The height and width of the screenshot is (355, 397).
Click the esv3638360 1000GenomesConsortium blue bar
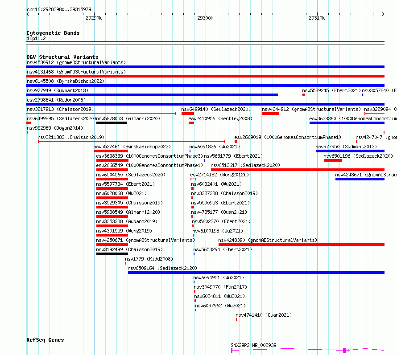click(x=347, y=123)
